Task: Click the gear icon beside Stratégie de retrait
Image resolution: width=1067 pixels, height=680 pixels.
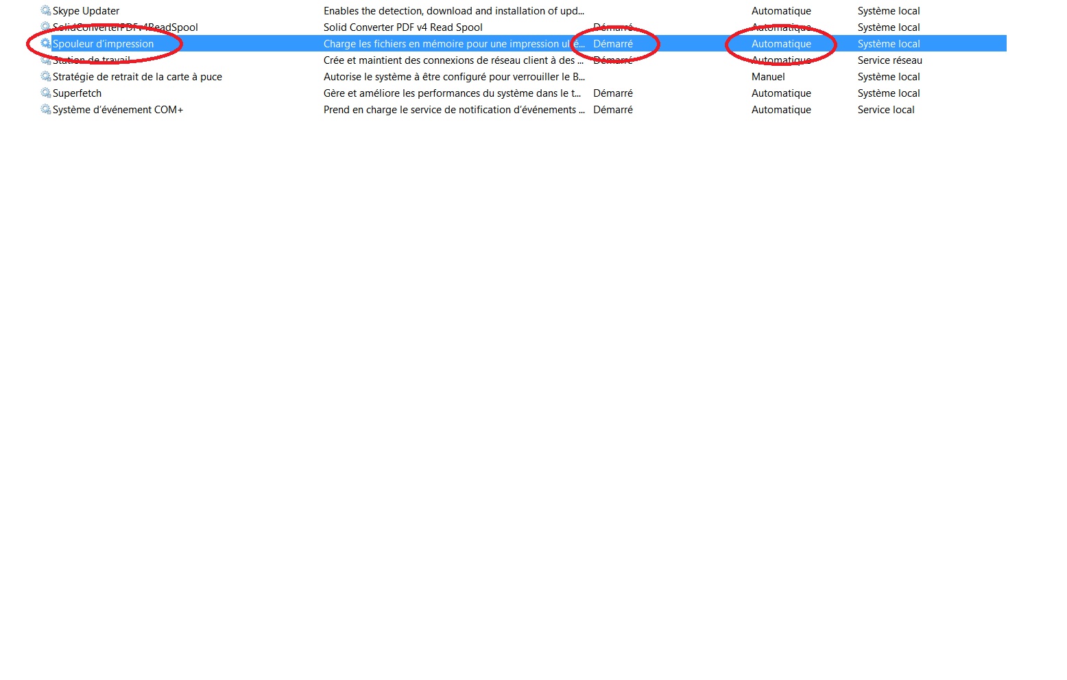Action: click(46, 76)
